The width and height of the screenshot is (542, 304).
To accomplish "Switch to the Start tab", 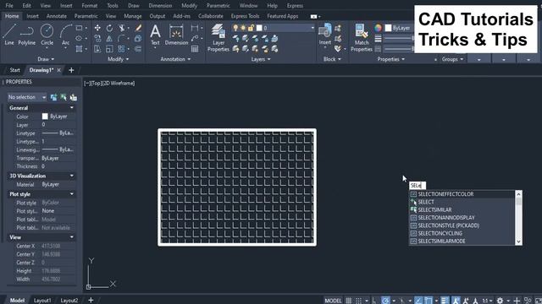I will (x=14, y=70).
